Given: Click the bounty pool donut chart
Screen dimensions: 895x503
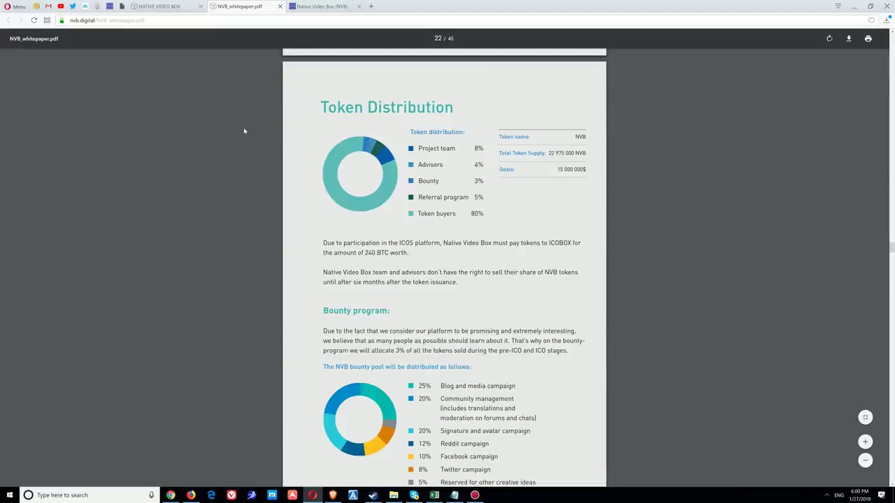Looking at the screenshot, I should coord(360,419).
